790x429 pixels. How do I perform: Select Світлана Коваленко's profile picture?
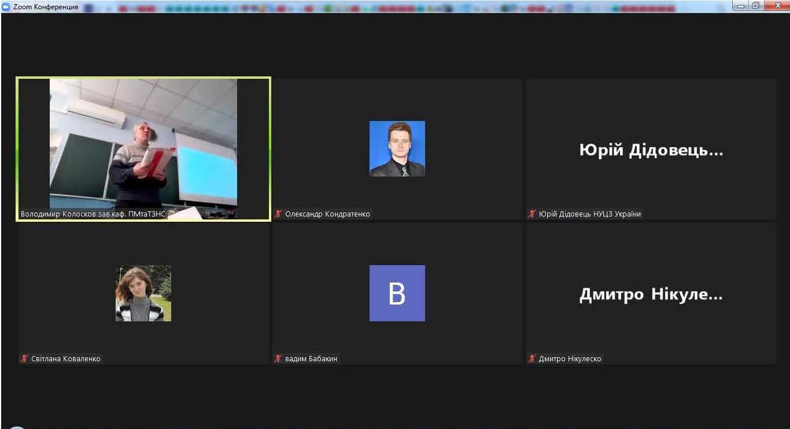143,293
